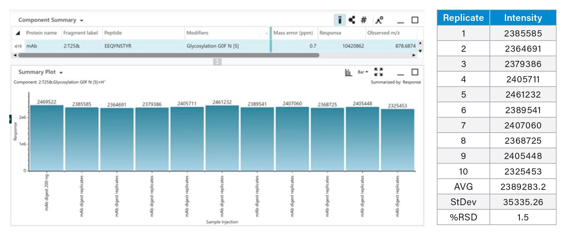Minimize the Component Summary panel
Image resolution: width=566 pixels, height=236 pixels.
[400, 22]
